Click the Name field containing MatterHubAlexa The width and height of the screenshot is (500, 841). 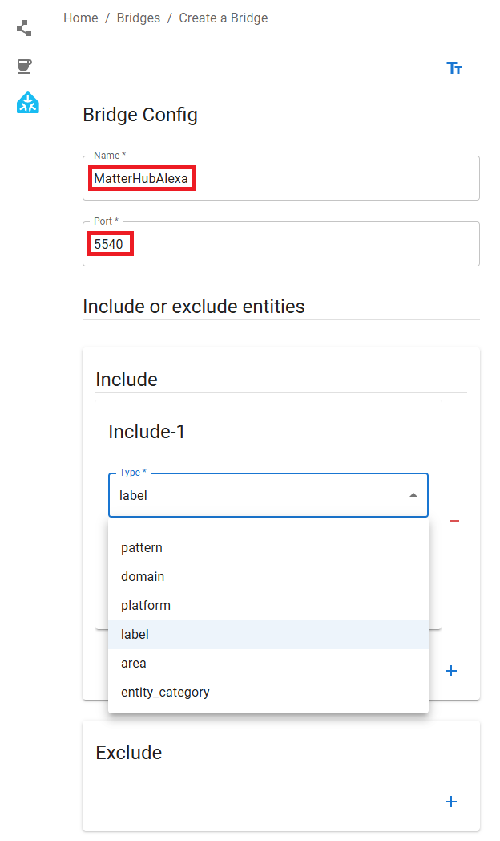pyautogui.click(x=280, y=178)
